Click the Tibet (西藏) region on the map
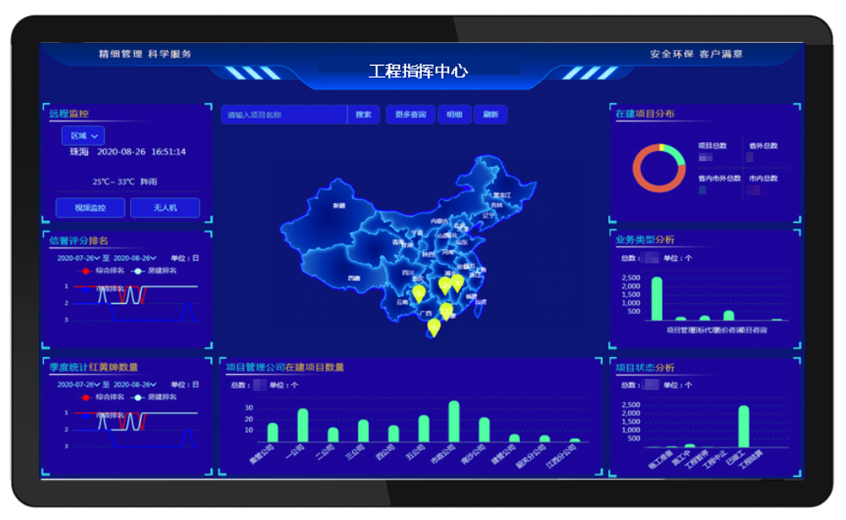The width and height of the screenshot is (846, 520). 353,276
